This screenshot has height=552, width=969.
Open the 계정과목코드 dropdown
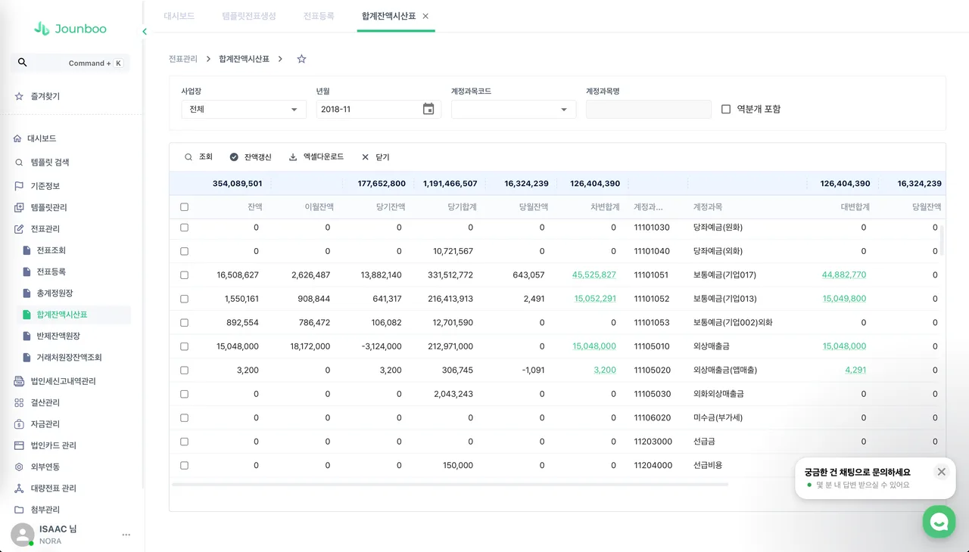(513, 109)
